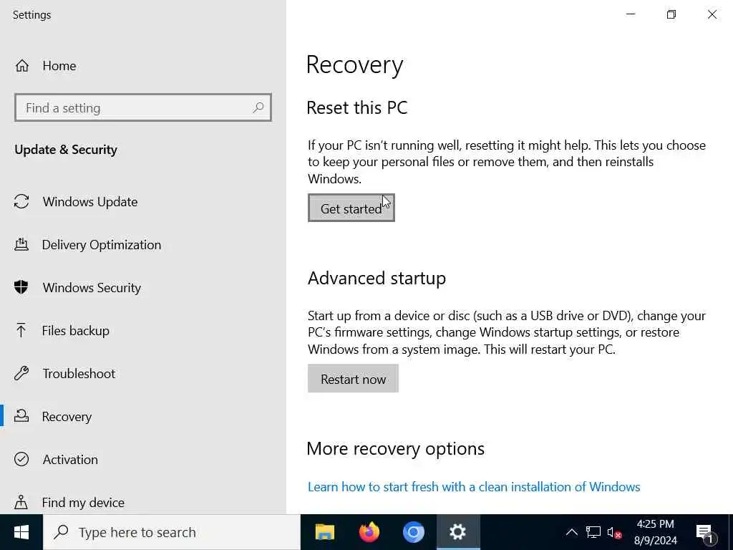Image resolution: width=733 pixels, height=550 pixels.
Task: Open the notification Action Center
Action: (705, 532)
